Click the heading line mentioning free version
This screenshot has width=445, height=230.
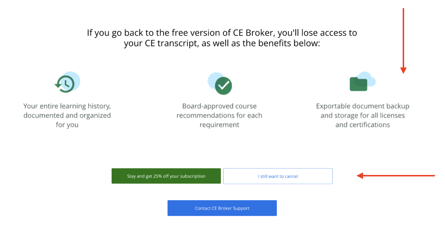click(222, 33)
